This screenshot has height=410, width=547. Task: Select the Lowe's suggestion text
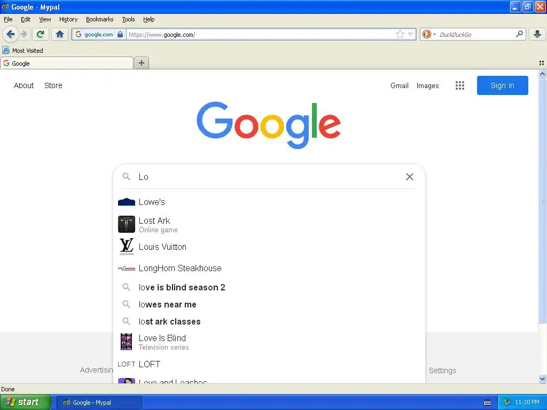(152, 202)
